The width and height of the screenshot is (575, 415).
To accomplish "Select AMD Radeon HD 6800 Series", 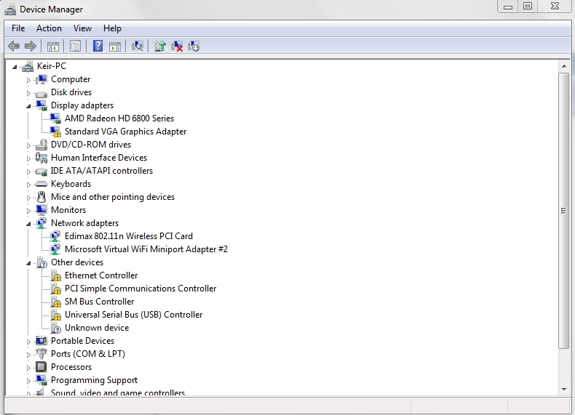I will click(x=119, y=118).
